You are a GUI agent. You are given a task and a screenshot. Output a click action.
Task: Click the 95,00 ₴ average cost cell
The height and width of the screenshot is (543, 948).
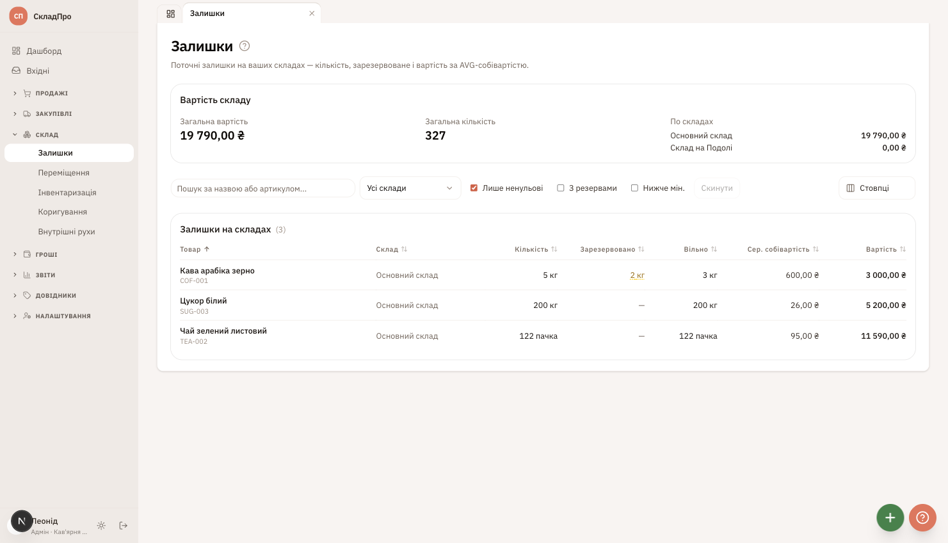point(805,336)
